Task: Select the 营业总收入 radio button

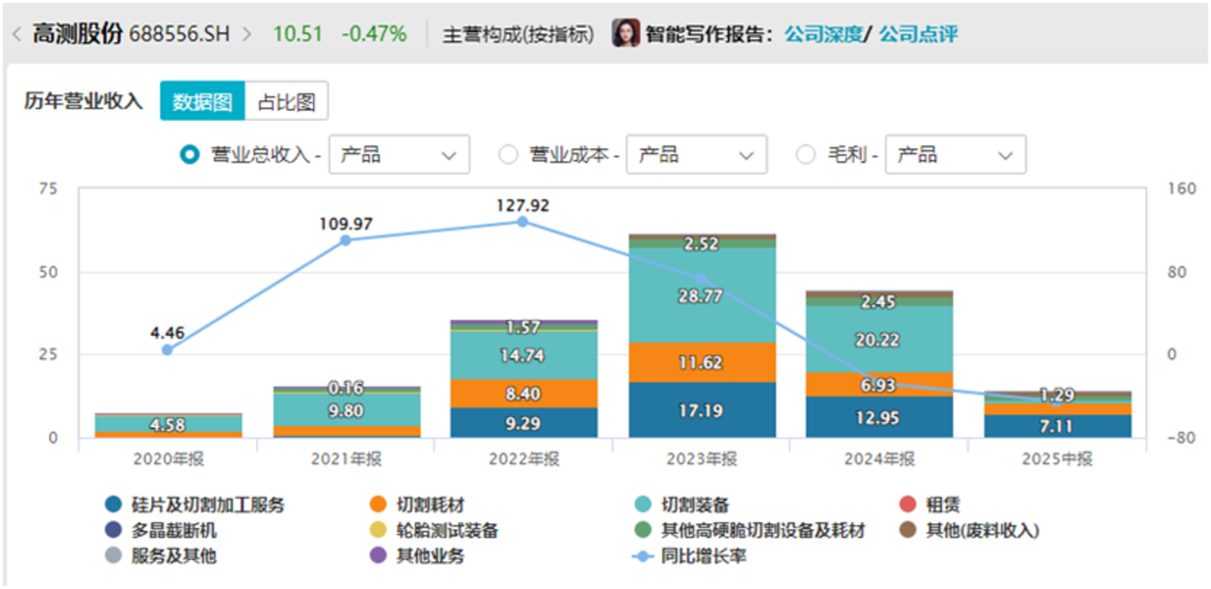Action: 190,155
